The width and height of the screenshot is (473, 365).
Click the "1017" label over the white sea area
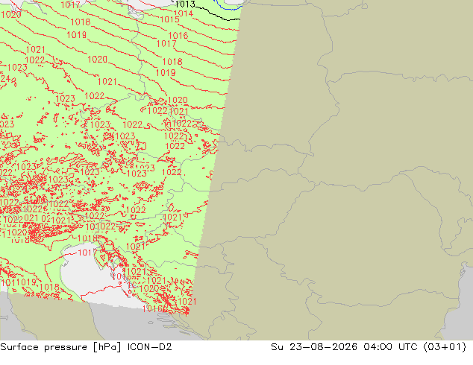[x=87, y=253]
